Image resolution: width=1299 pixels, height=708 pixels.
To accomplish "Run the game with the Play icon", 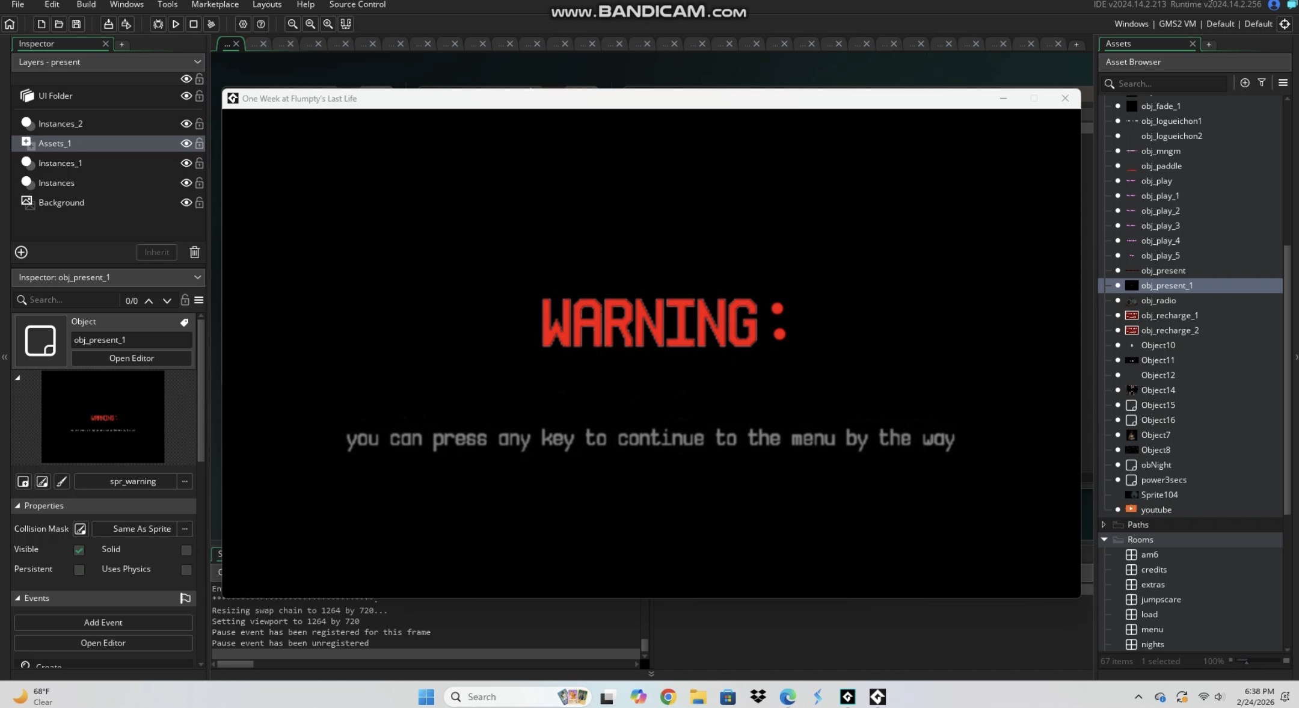I will pyautogui.click(x=176, y=24).
